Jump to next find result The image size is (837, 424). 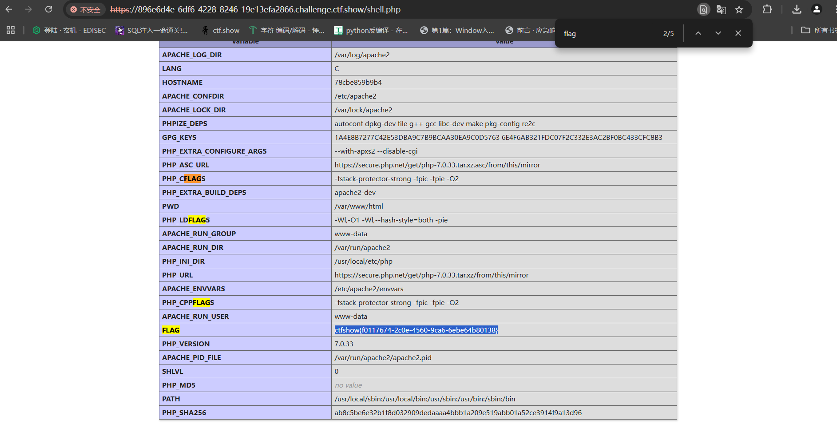[718, 33]
